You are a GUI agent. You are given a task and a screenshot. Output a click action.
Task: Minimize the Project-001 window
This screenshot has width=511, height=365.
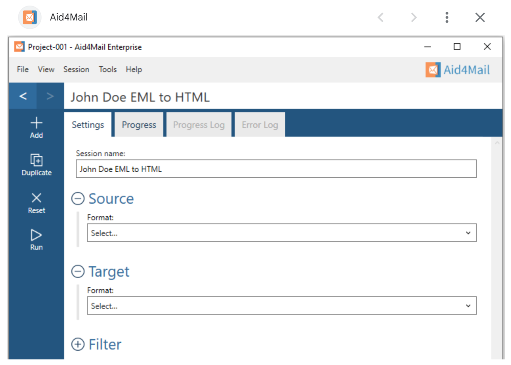(x=427, y=47)
